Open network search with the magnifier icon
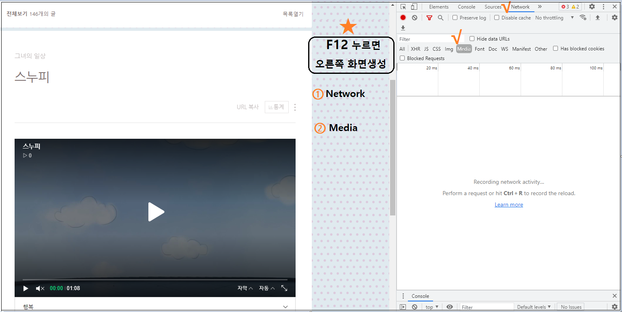Viewport: 622px width, 312px height. [441, 17]
